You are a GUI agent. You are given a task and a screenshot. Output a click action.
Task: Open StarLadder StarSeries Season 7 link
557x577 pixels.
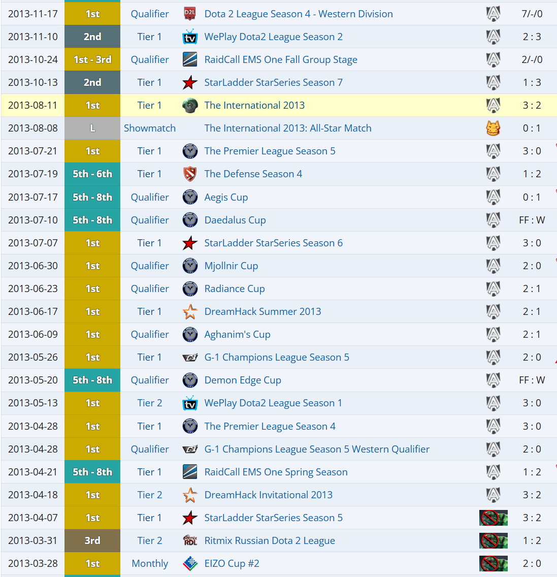[273, 82]
